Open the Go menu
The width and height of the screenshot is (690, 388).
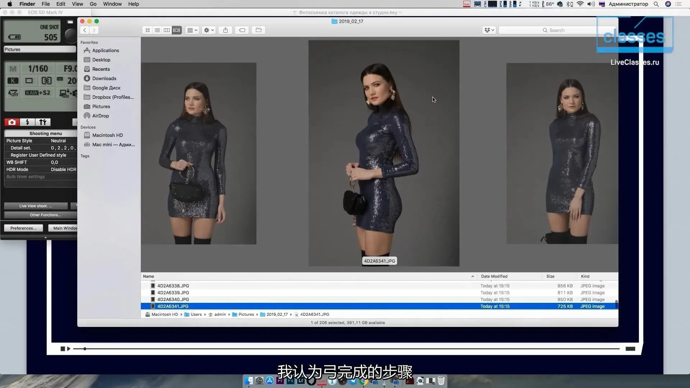93,4
